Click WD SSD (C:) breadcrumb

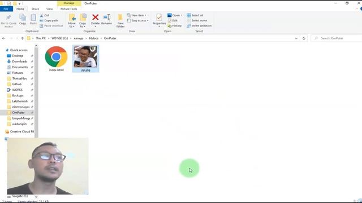pyautogui.click(x=60, y=38)
